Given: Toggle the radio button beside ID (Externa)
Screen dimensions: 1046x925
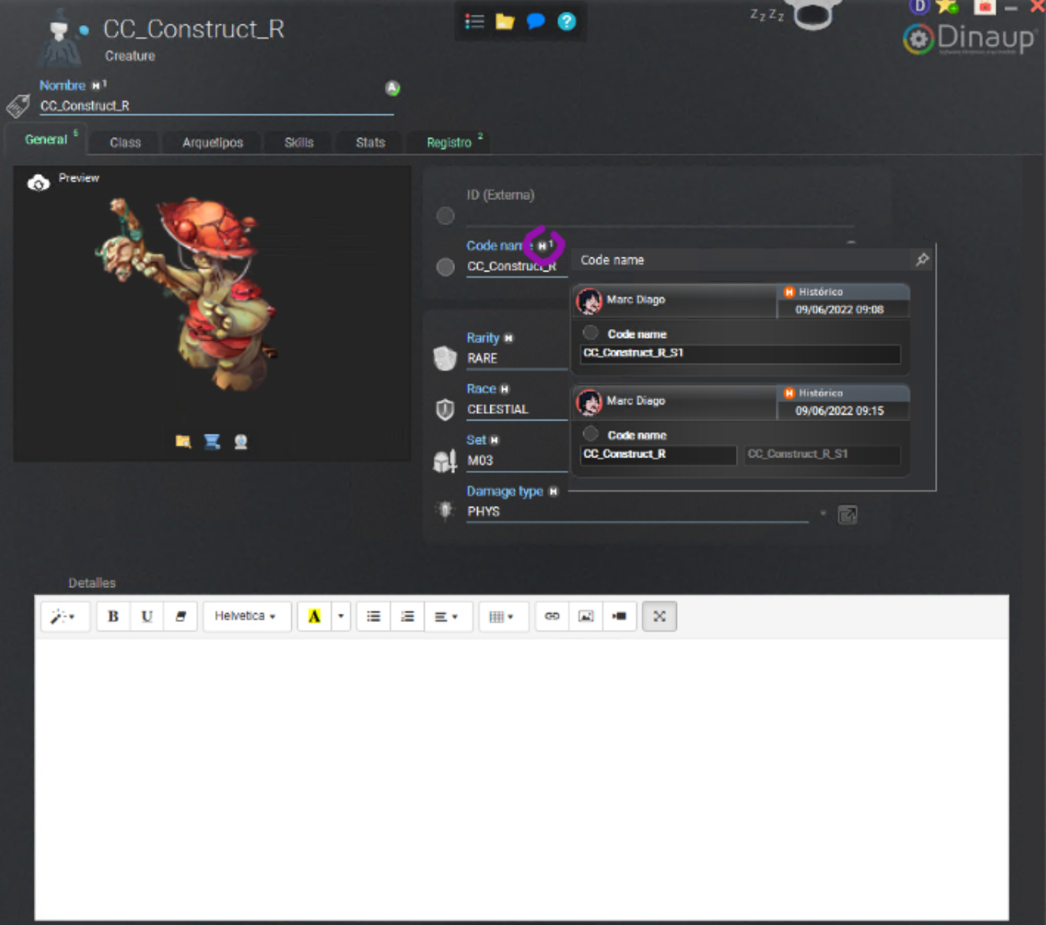Looking at the screenshot, I should (x=445, y=216).
